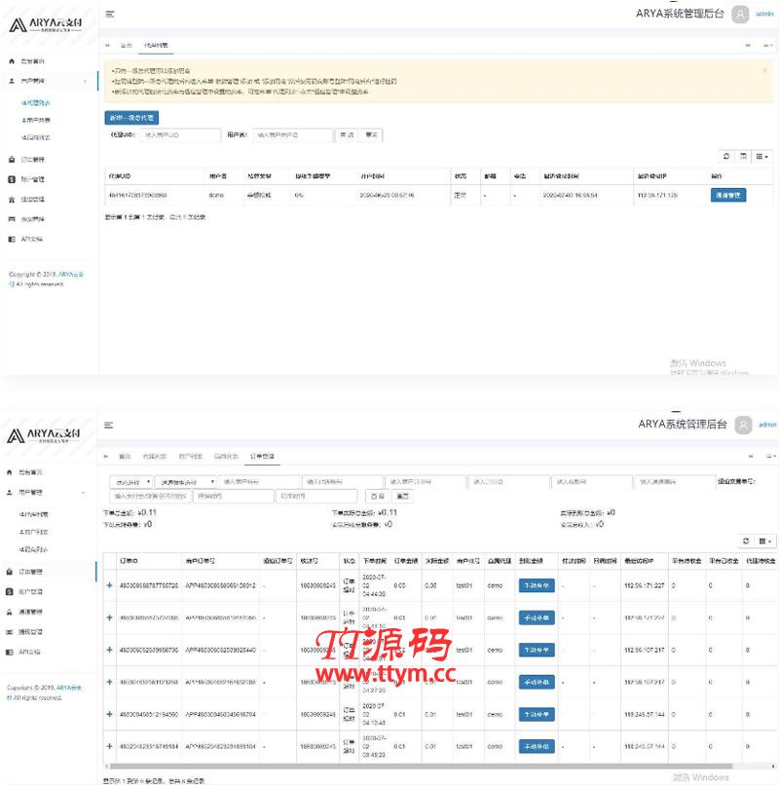Click IP cell "113.245.57.144" in 04:10:48 row
This screenshot has width=779, height=785.
(645, 715)
